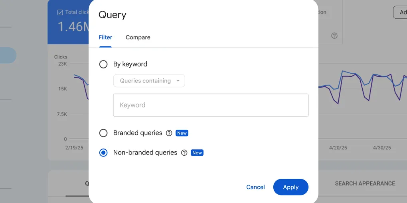Image resolution: width=407 pixels, height=203 pixels.
Task: Click the New badge beside Non-branded queries
Action: pyautogui.click(x=197, y=153)
